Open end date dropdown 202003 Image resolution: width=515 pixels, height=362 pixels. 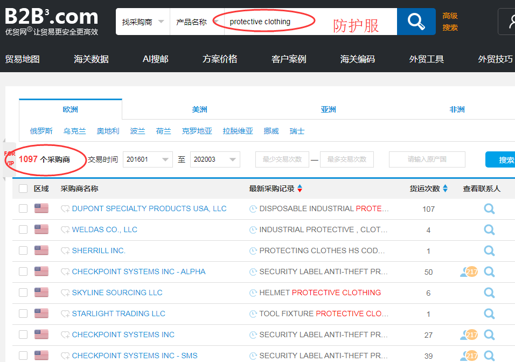tap(215, 159)
